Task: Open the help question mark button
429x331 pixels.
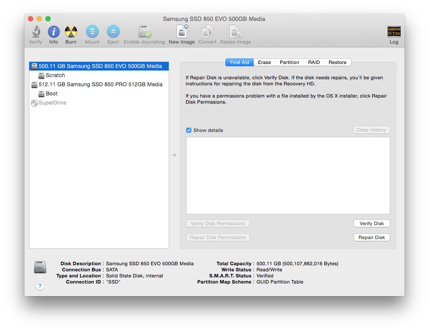Action: (40, 286)
